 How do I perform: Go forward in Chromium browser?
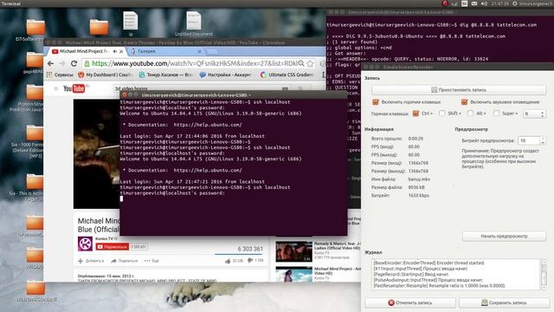62,63
